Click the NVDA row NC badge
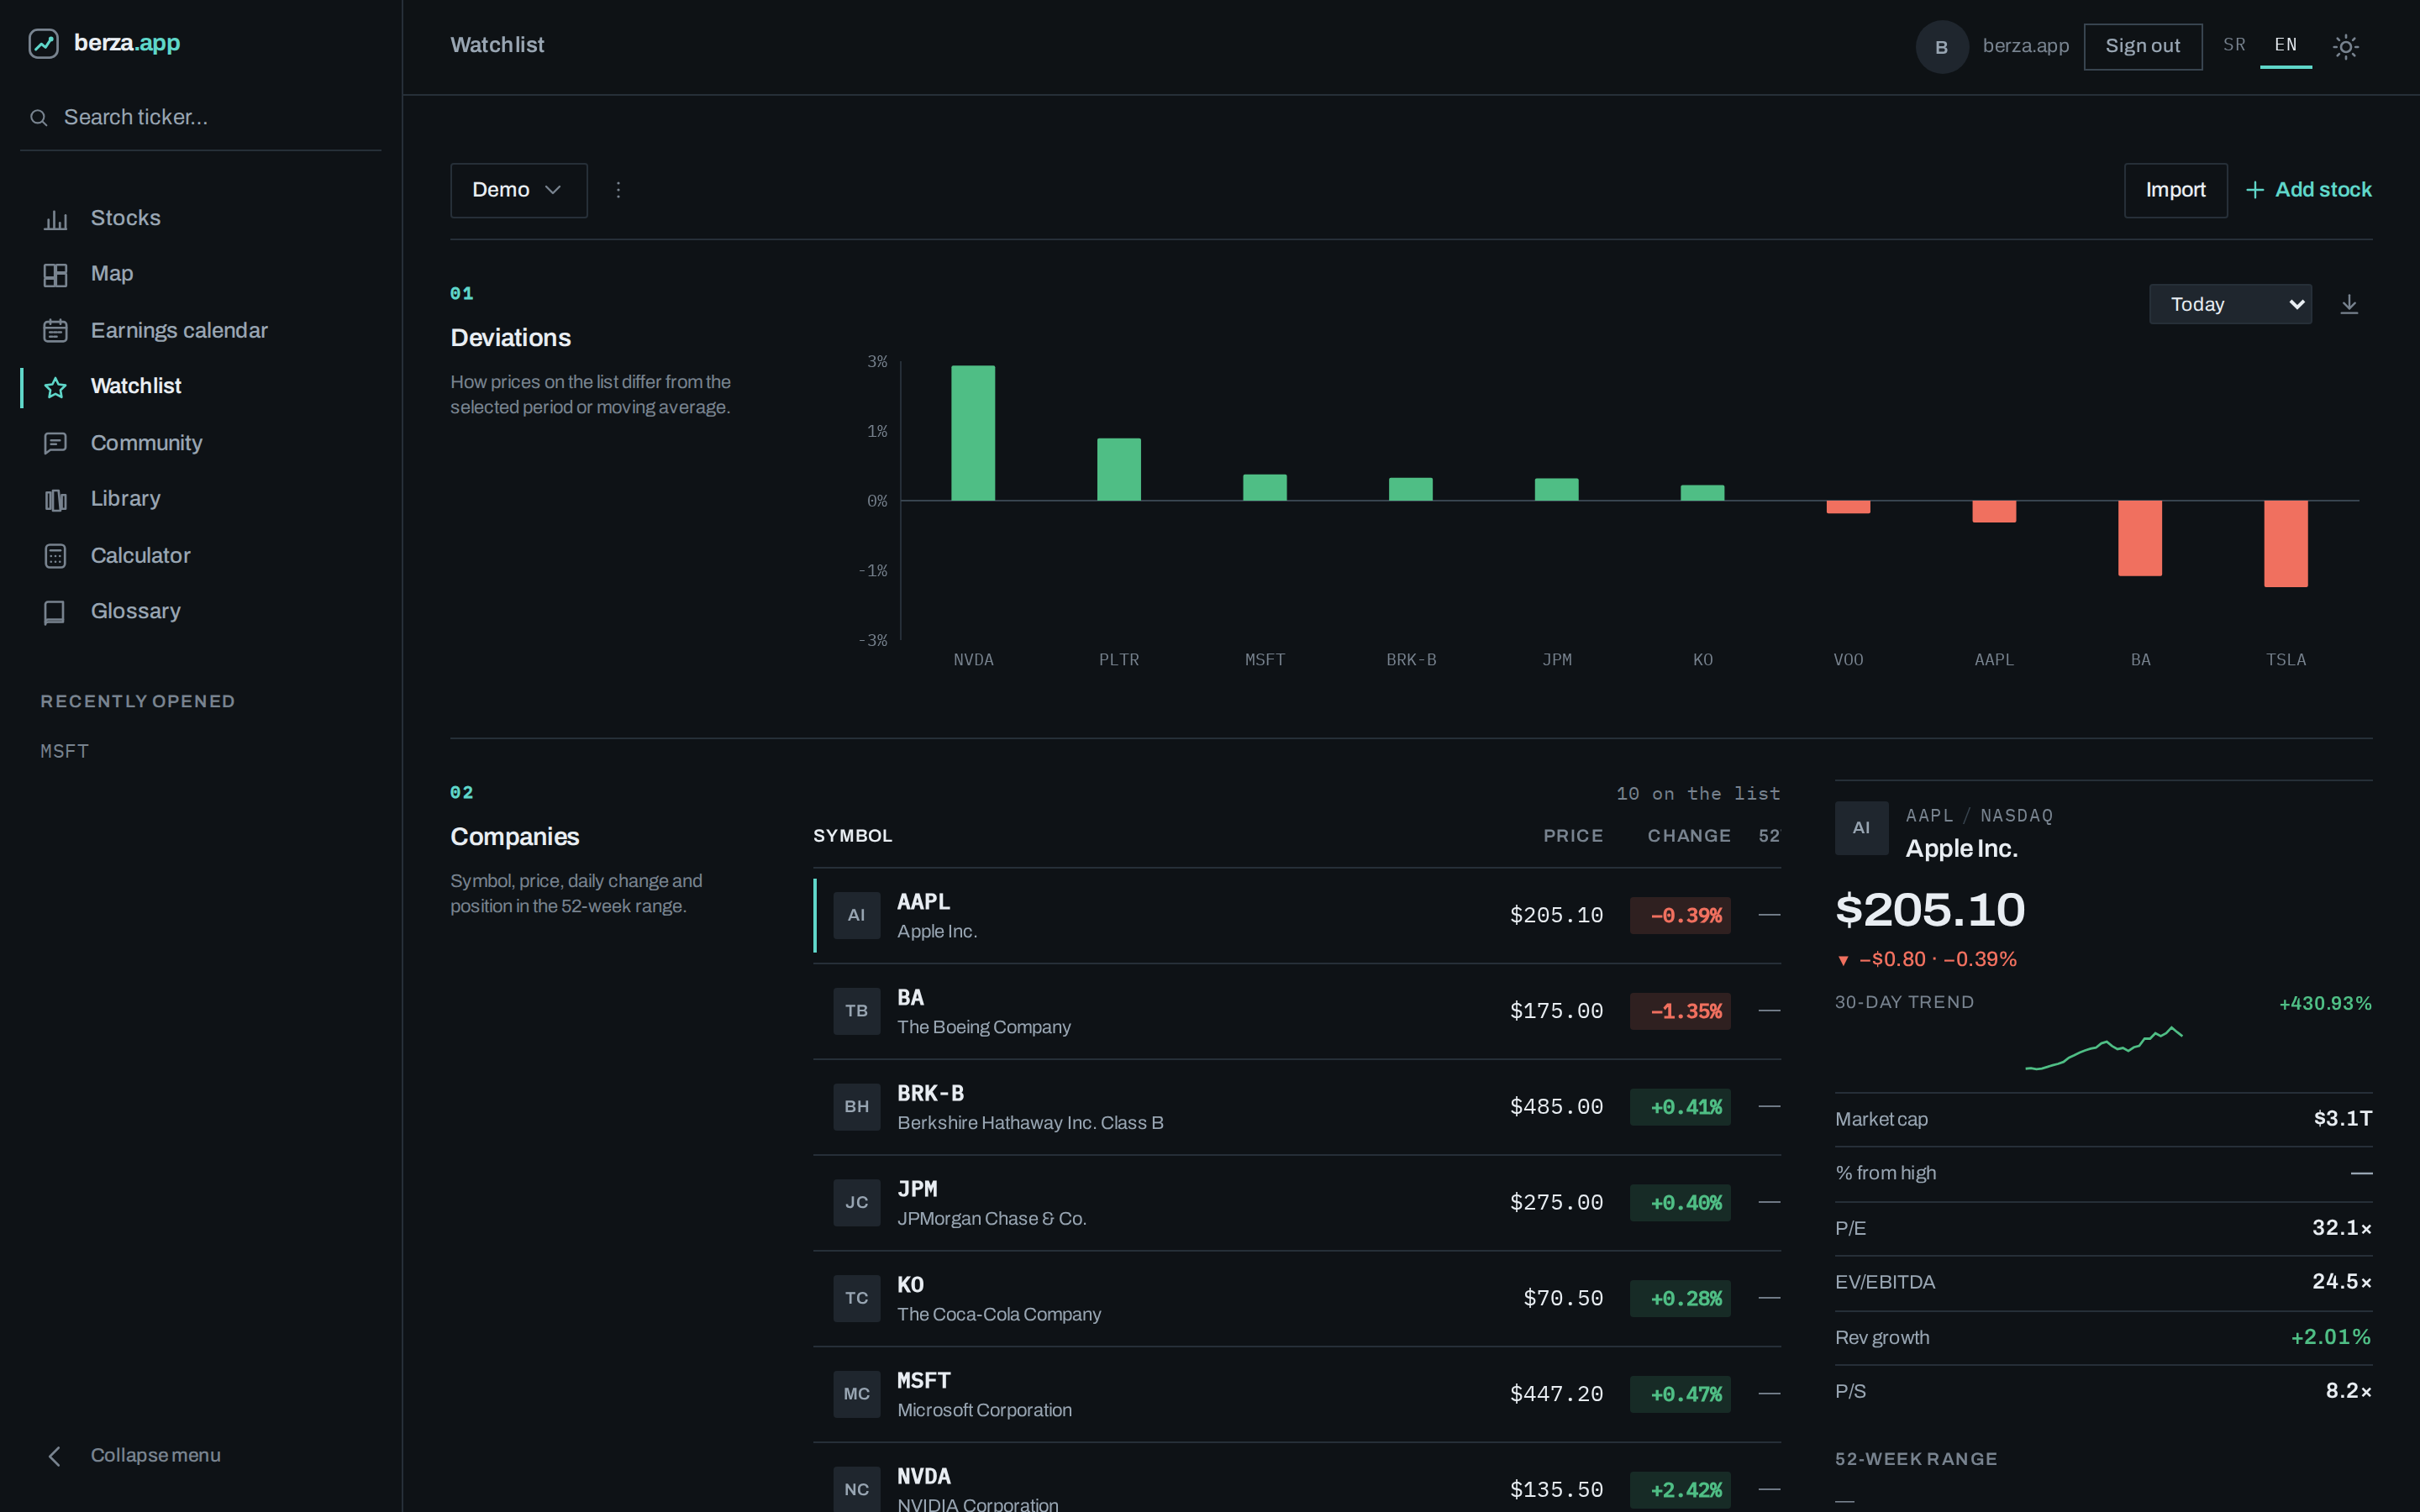Viewport: 2420px width, 1512px height. 856,1490
